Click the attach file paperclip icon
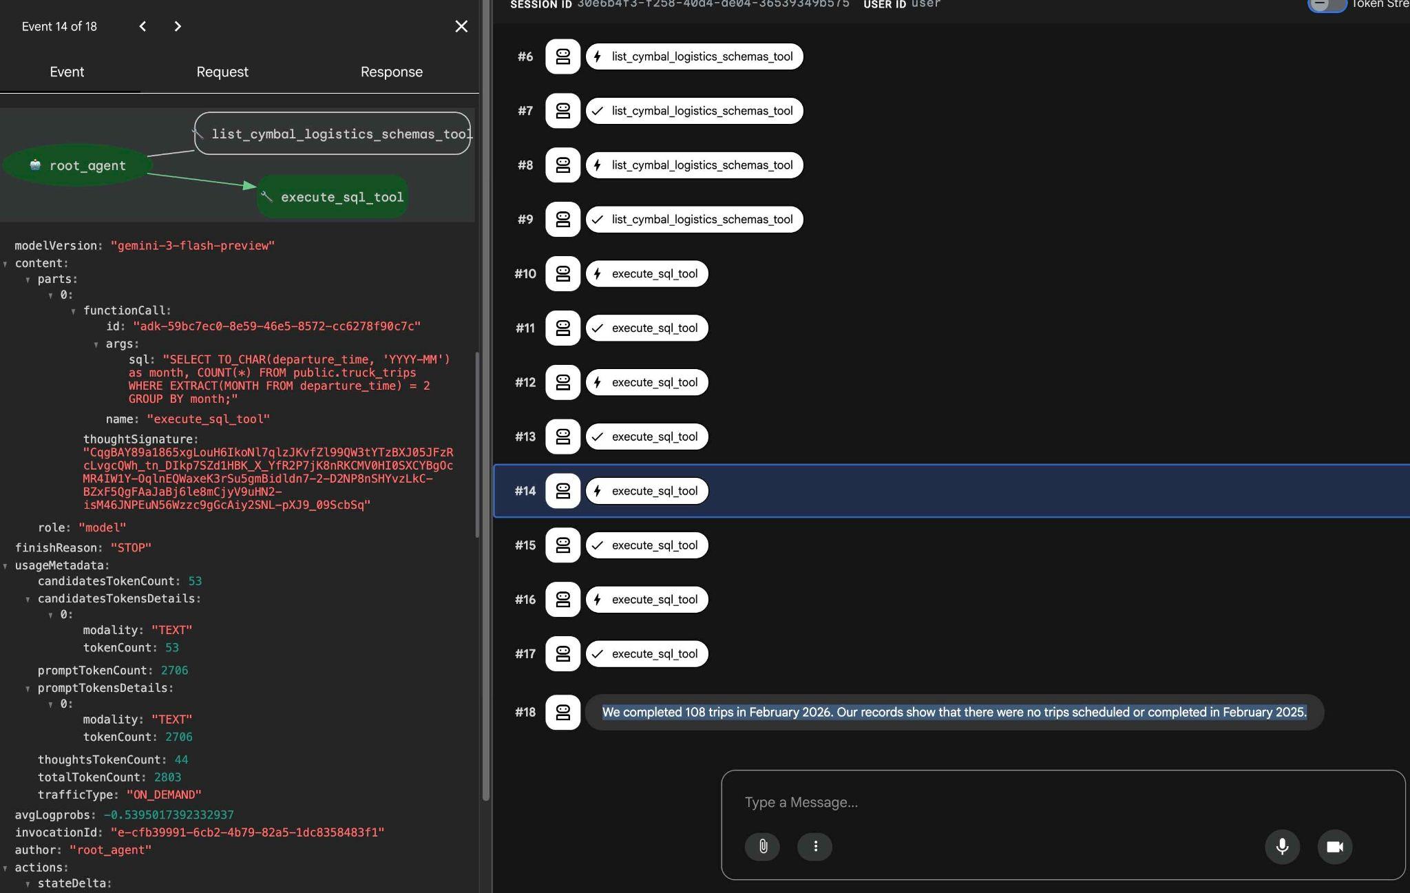 pos(763,846)
